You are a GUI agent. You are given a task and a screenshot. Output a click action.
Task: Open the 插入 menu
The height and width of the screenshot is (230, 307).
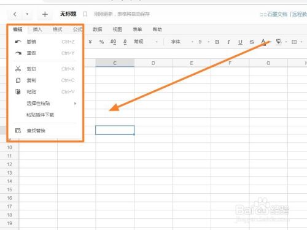coord(37,29)
